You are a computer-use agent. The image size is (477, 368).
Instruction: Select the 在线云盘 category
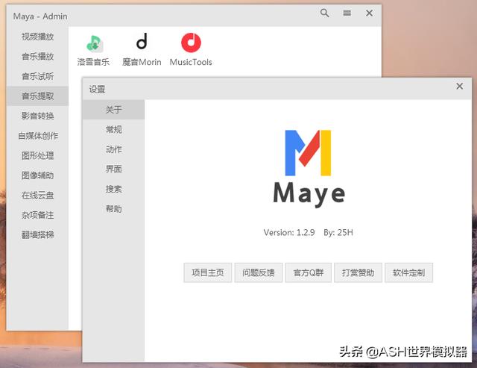[x=37, y=196]
